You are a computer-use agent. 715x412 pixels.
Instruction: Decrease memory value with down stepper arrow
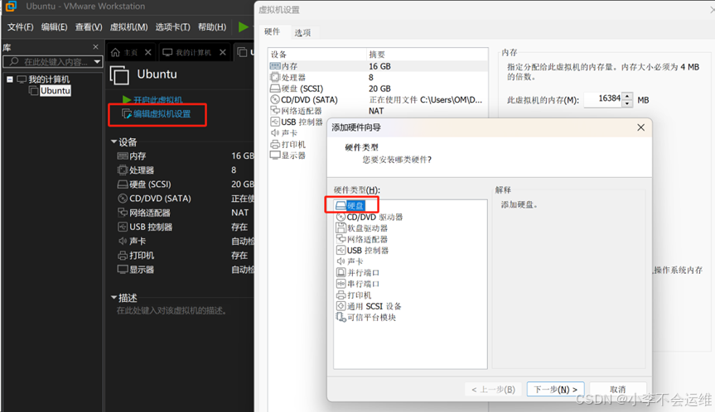[x=627, y=103]
